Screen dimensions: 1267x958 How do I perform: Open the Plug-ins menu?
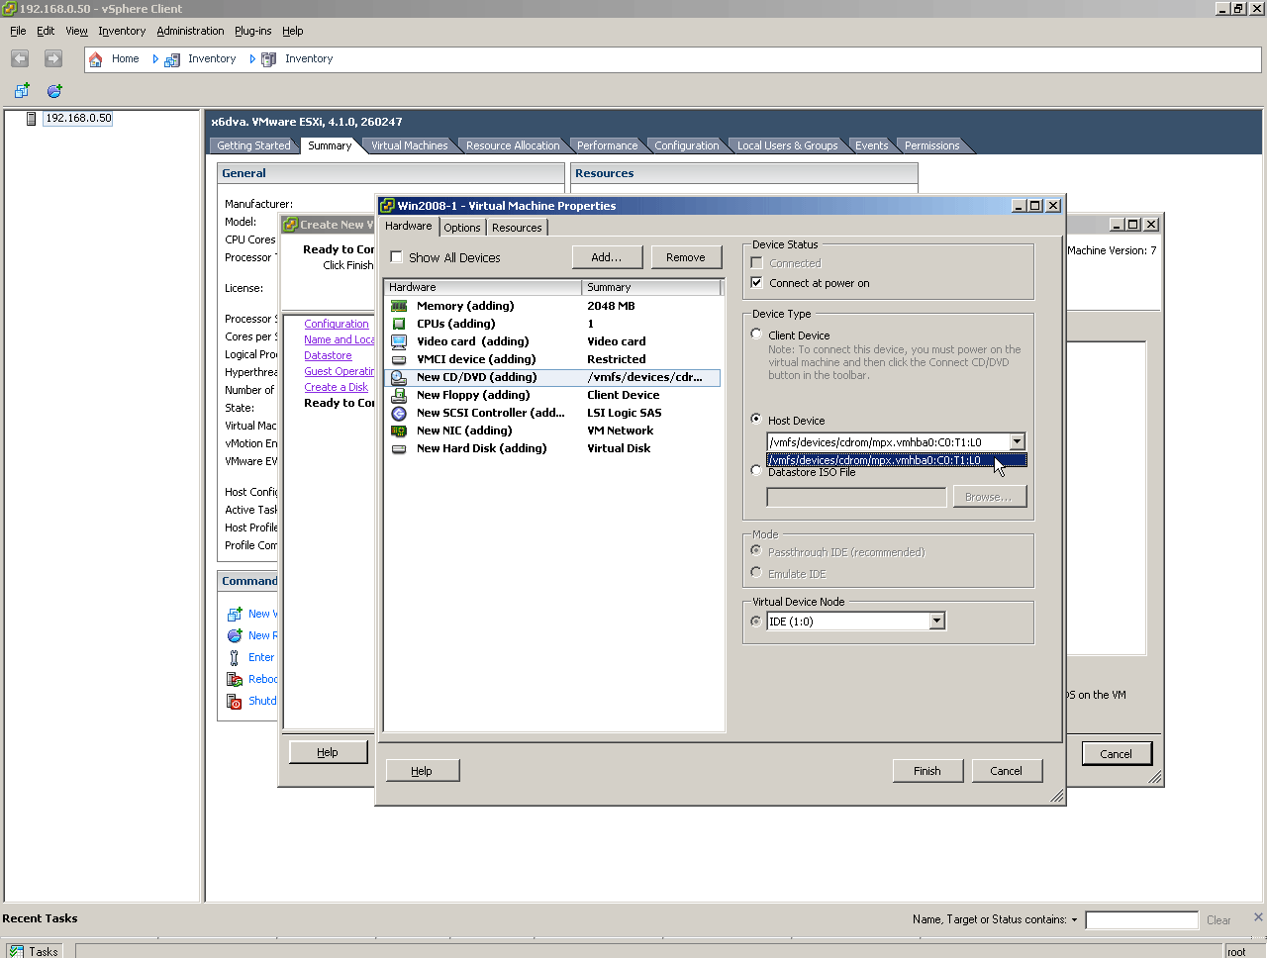252,31
